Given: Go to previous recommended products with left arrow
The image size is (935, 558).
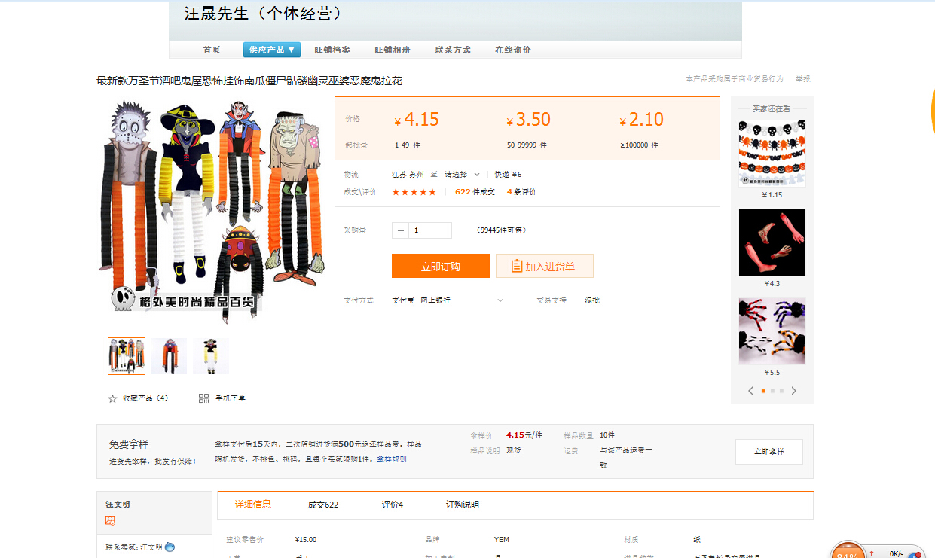Looking at the screenshot, I should 750,391.
